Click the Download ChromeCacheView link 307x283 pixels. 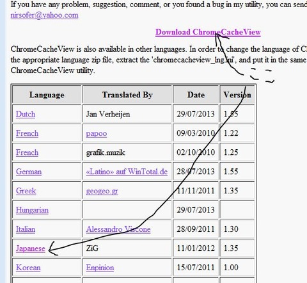[x=208, y=32]
